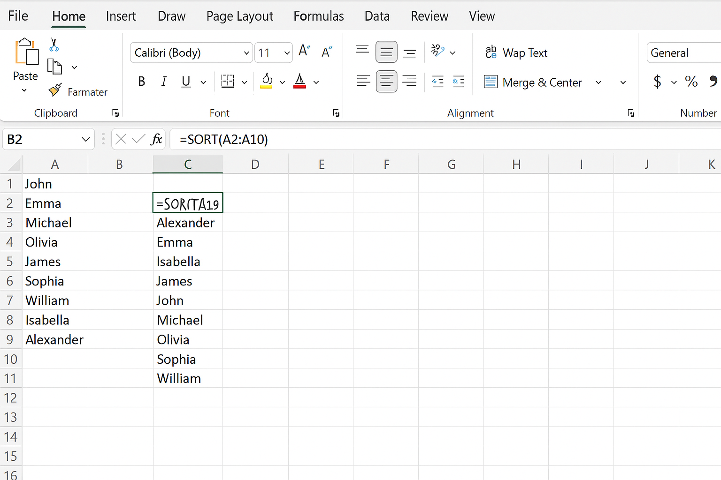Open Font settings dialog launcher
The height and width of the screenshot is (480, 721).
point(336,113)
